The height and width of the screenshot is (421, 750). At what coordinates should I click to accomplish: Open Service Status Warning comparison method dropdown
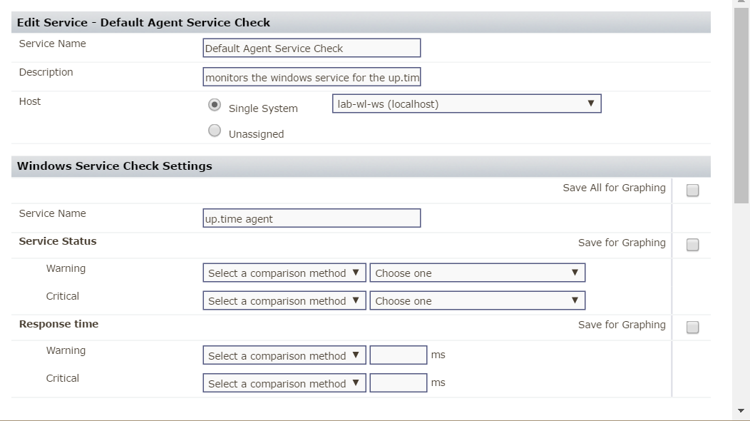(284, 273)
